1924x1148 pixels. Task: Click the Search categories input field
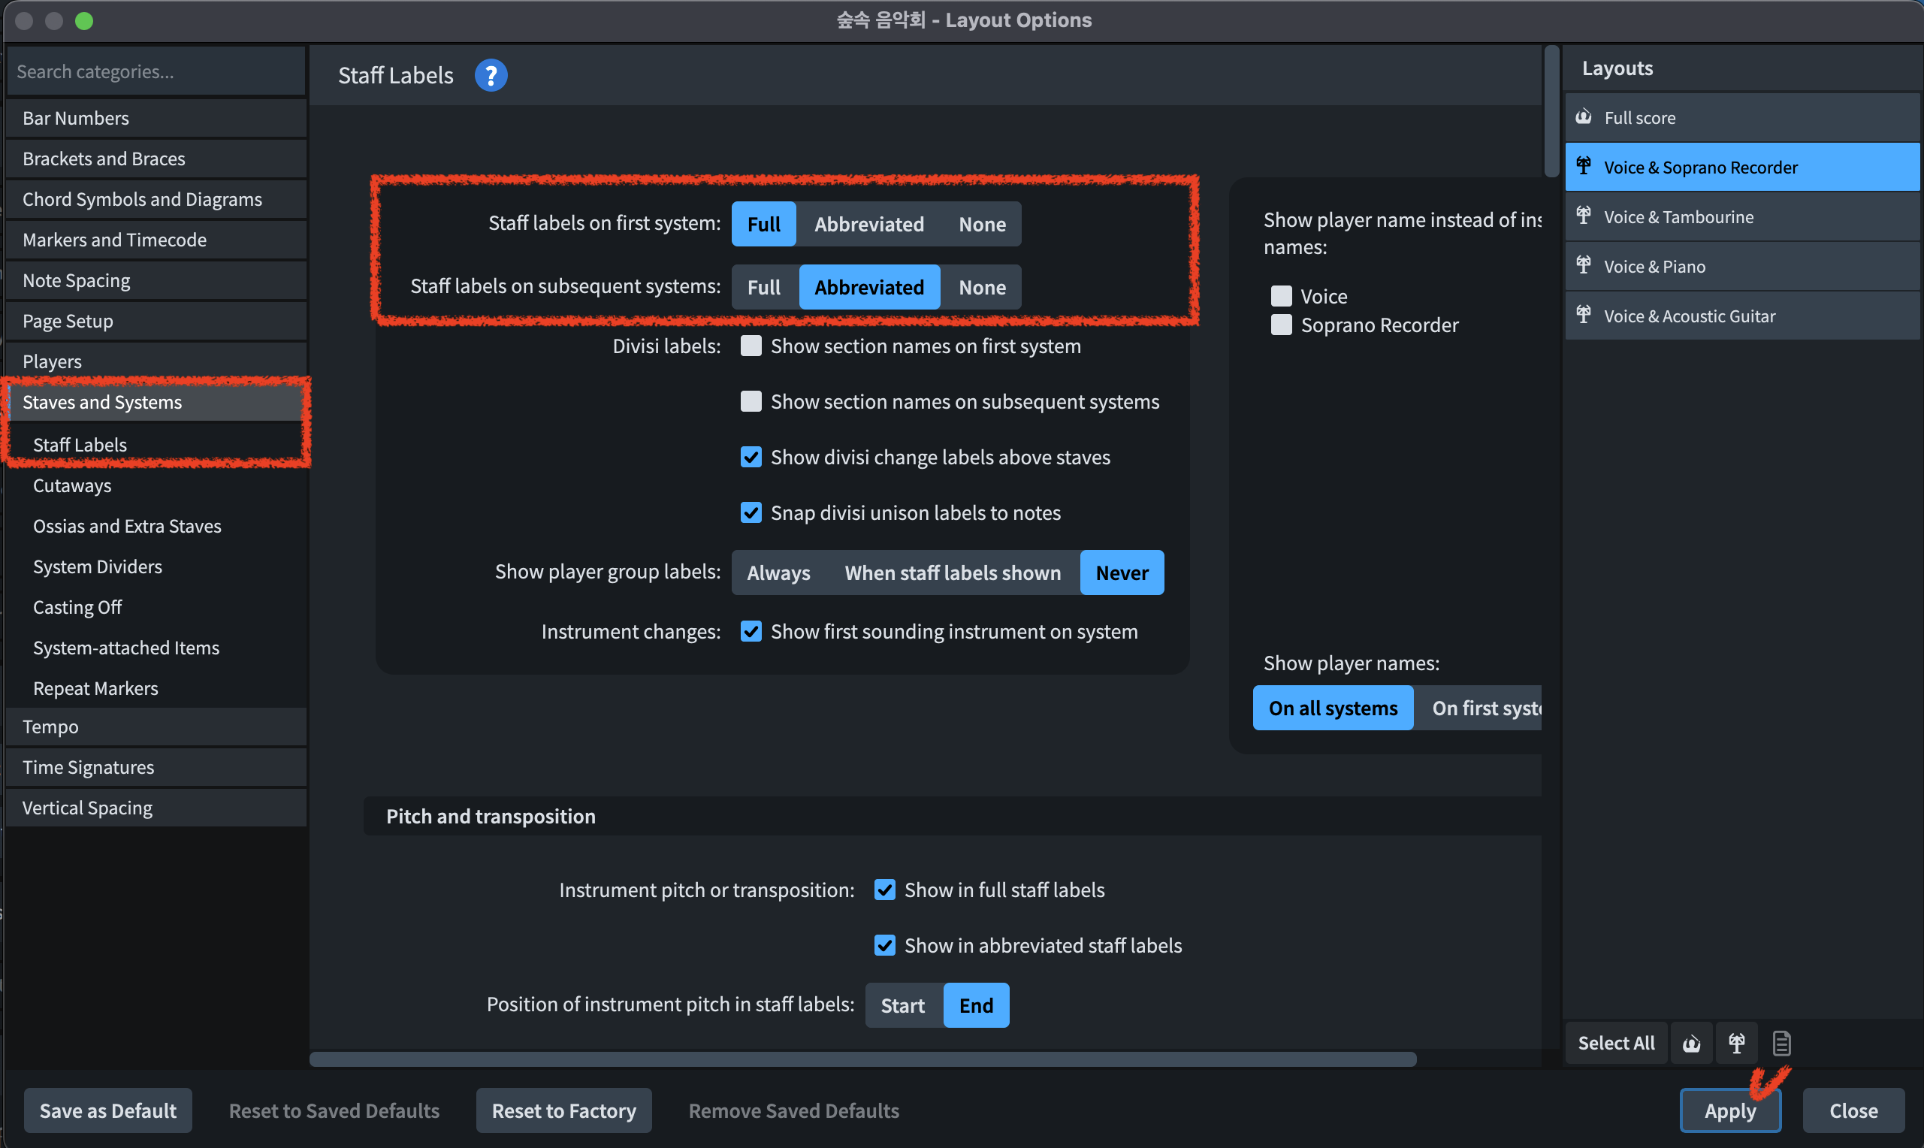(155, 71)
